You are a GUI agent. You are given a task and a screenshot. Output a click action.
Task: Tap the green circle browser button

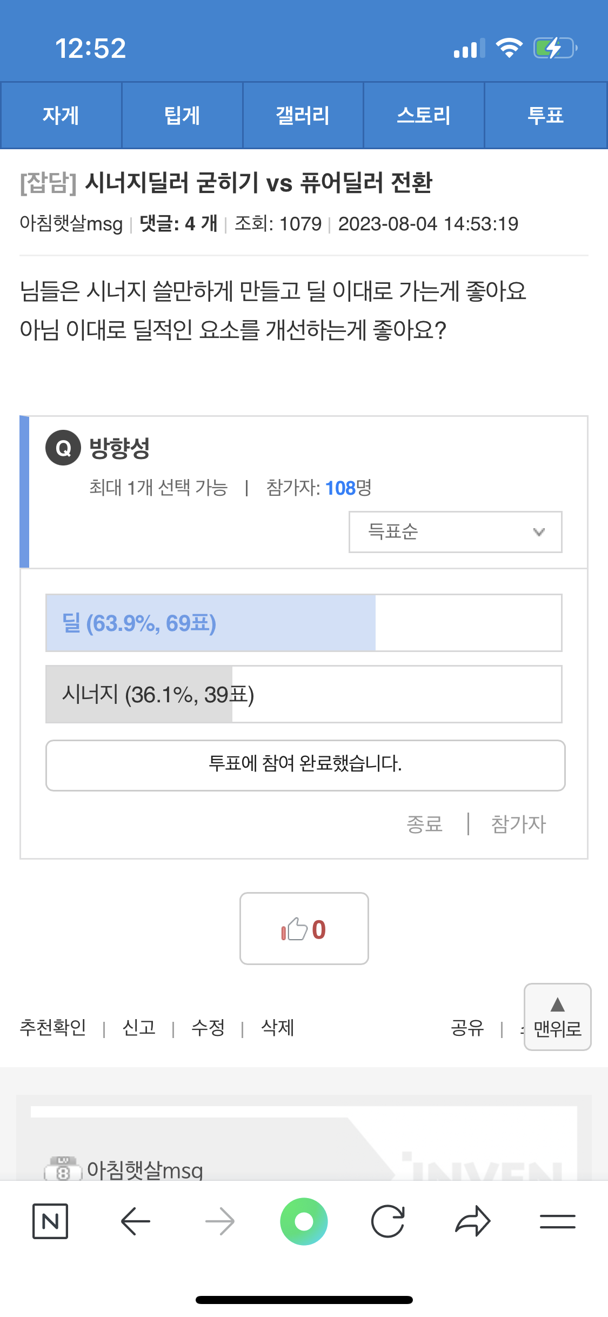[304, 1221]
